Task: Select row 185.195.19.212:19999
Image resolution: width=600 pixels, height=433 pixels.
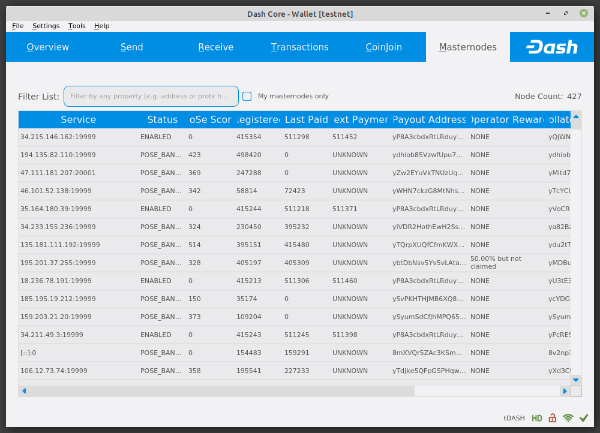Action: (294, 299)
